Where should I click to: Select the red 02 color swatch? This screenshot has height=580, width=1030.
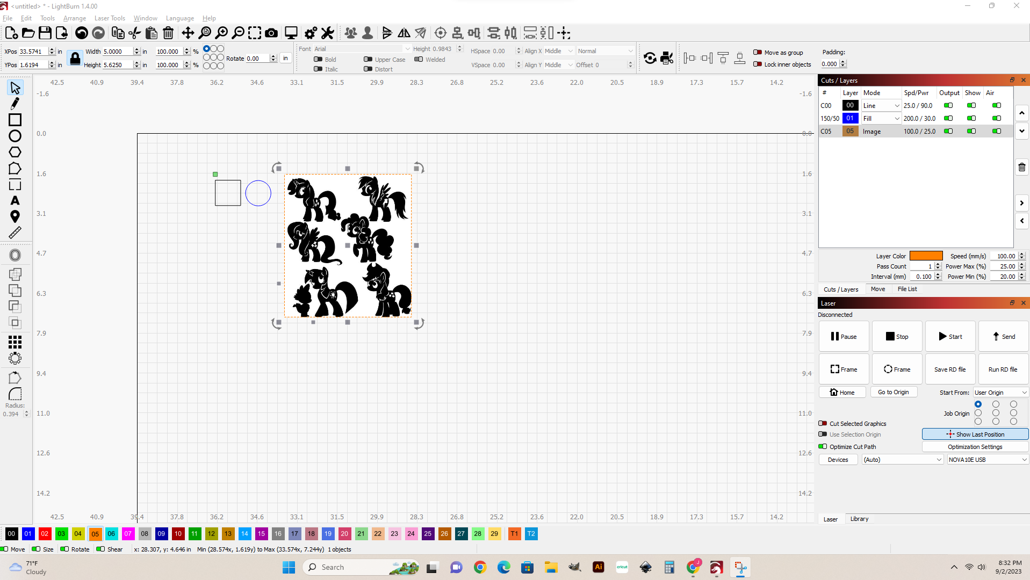coord(45,533)
